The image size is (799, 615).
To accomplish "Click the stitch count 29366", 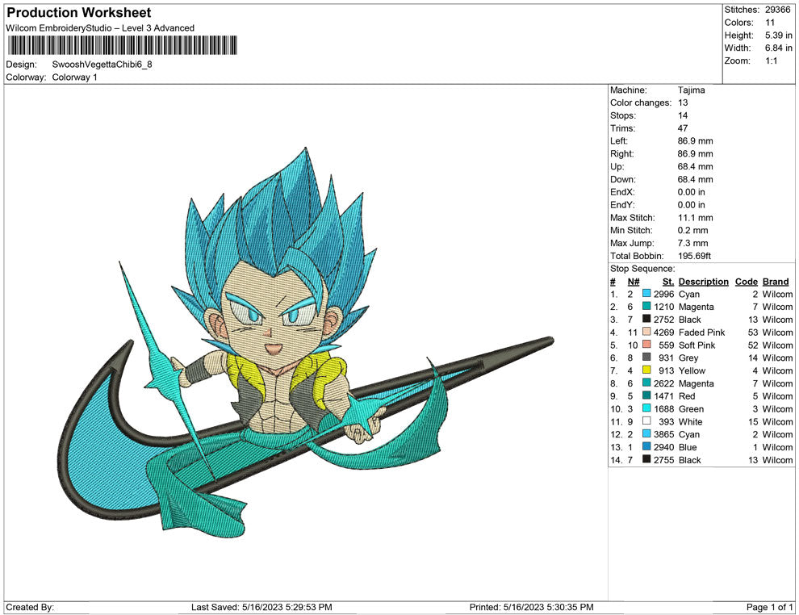I will click(778, 10).
